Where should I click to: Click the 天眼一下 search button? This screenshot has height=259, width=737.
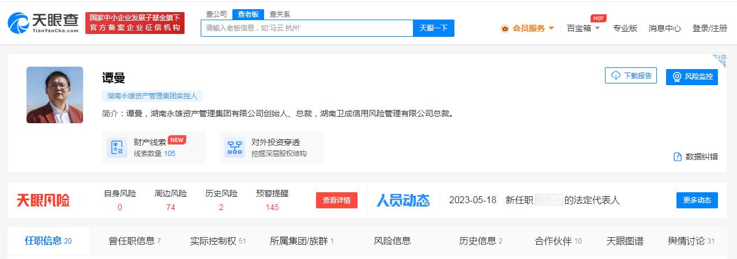[434, 28]
